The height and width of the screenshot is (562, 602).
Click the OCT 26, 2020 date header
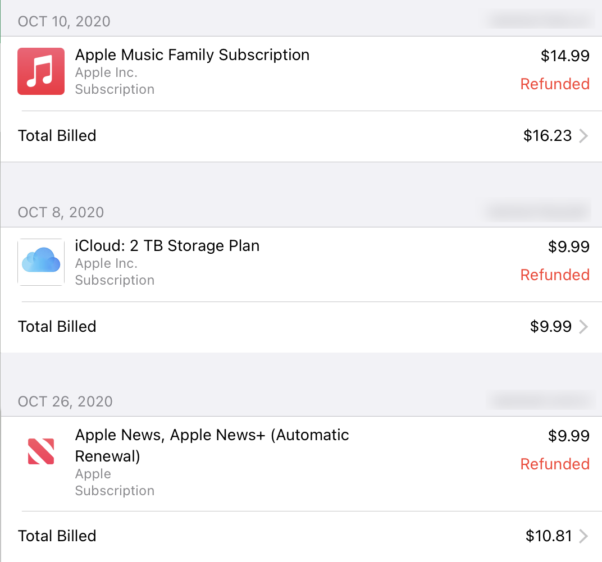pos(65,402)
